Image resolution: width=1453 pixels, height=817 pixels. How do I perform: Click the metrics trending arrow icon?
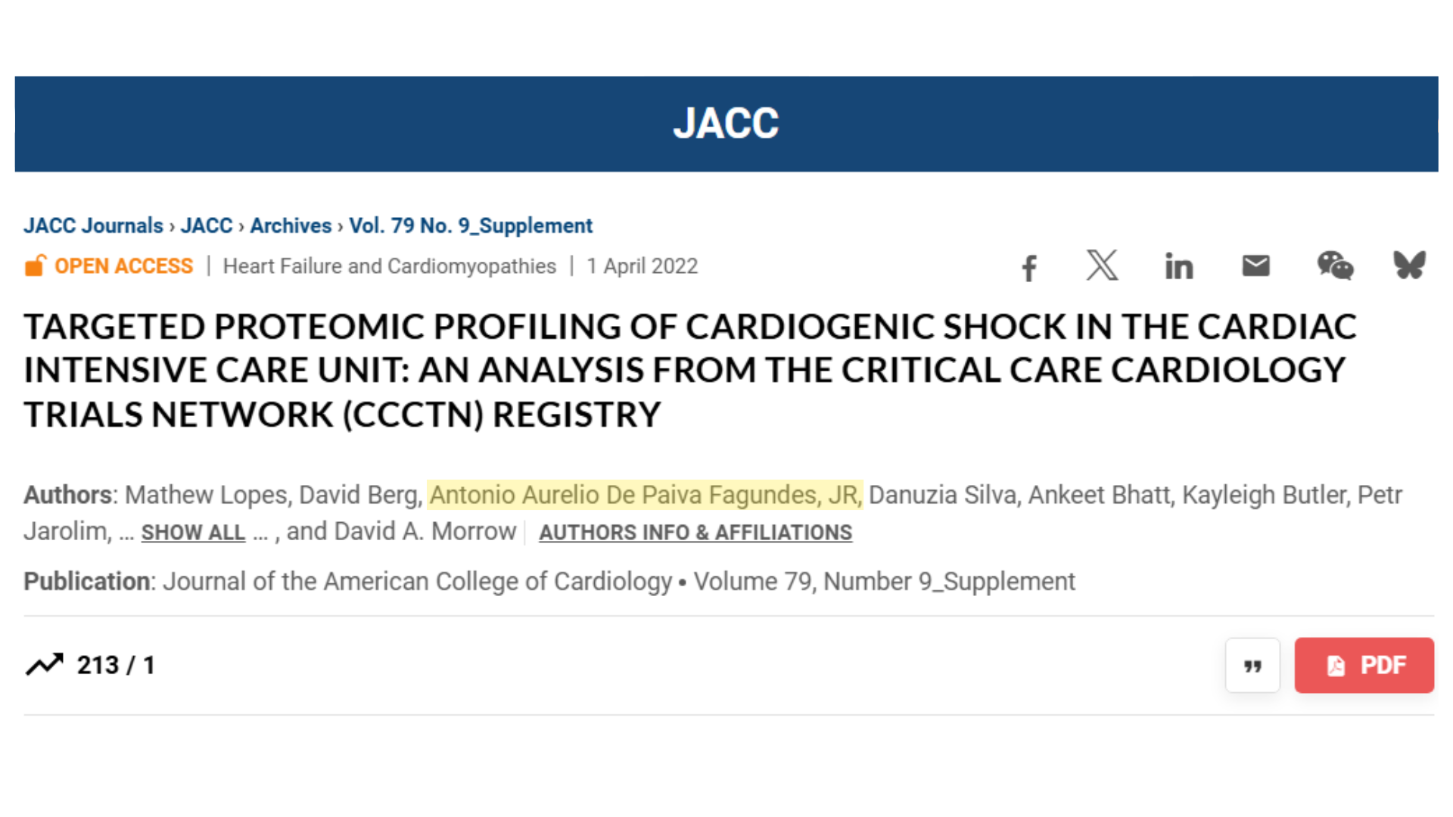click(45, 664)
